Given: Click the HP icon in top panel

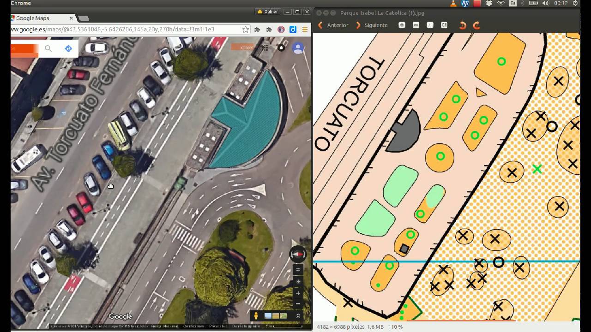Looking at the screenshot, I should point(465,3).
